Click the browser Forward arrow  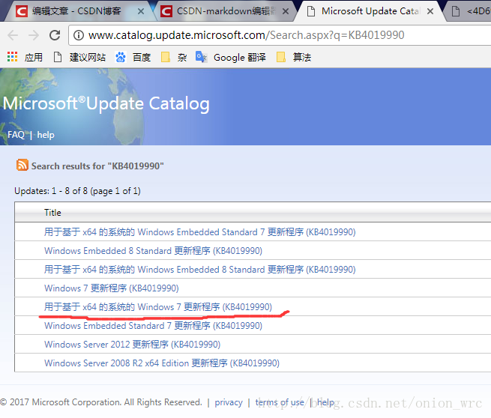(x=34, y=35)
